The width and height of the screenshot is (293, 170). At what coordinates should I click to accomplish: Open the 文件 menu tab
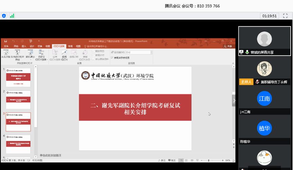pos(6,46)
